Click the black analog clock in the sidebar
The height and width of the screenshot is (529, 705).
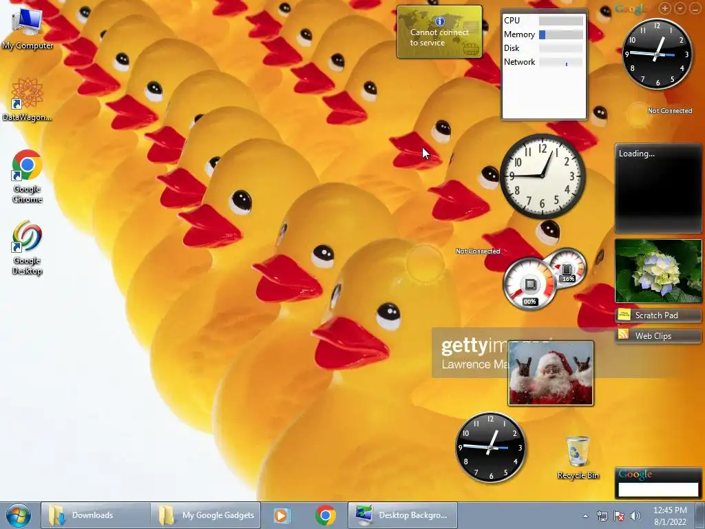[x=657, y=54]
